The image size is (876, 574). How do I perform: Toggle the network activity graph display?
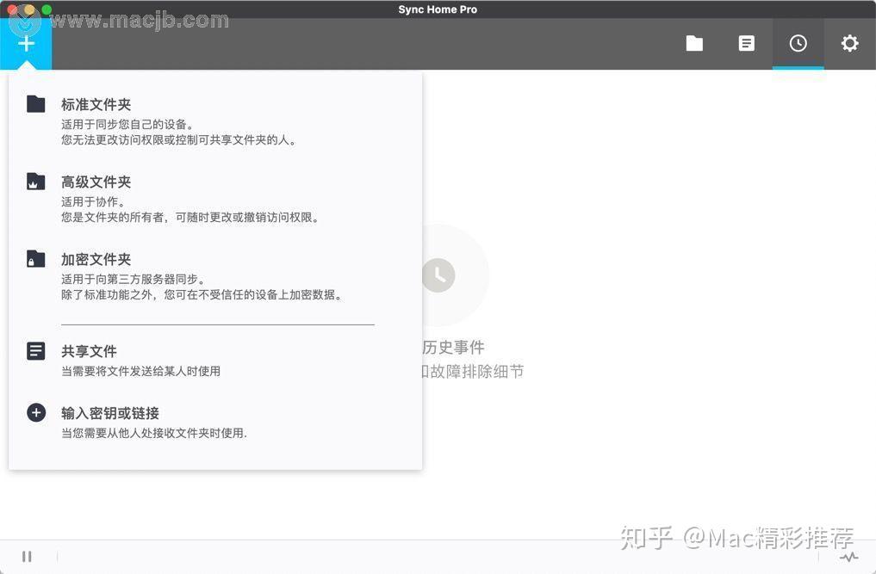tap(849, 557)
